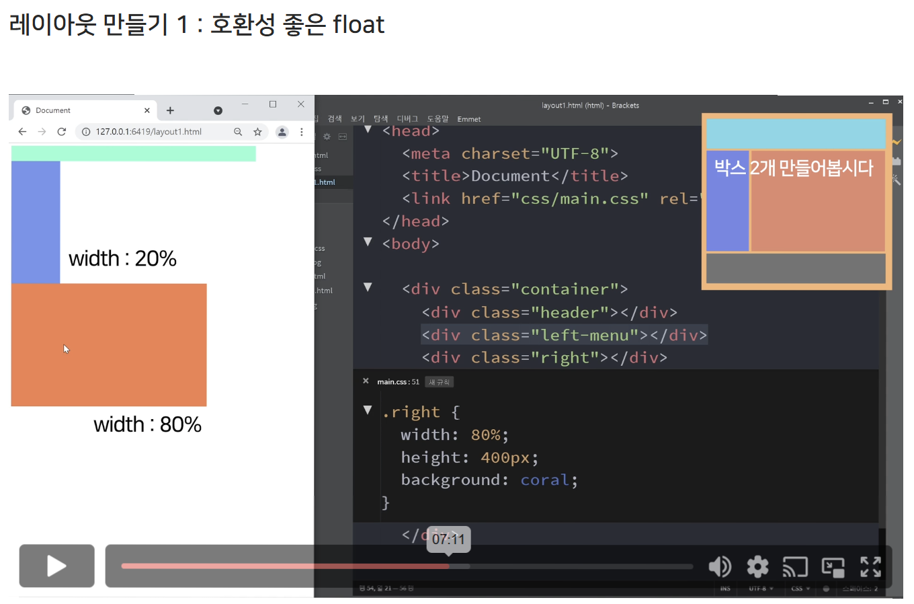Bookmark the page using the star
Image resolution: width=914 pixels, height=604 pixels.
click(x=258, y=132)
